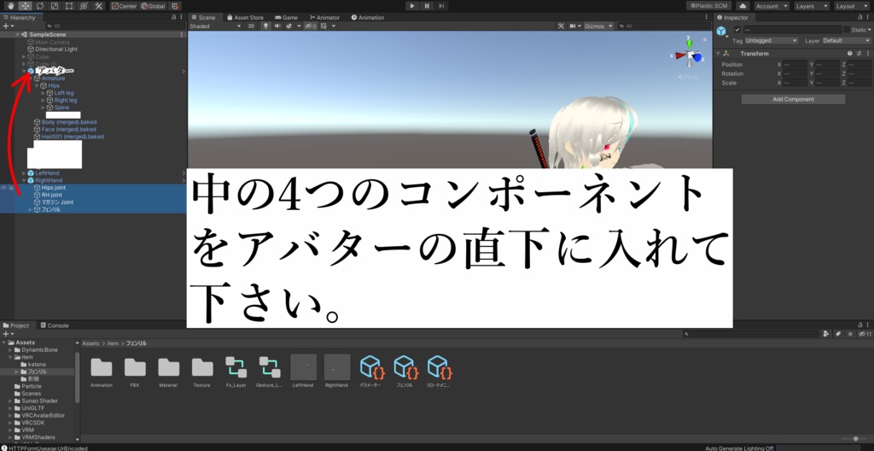Toggle Center pivot mode button

[124, 6]
